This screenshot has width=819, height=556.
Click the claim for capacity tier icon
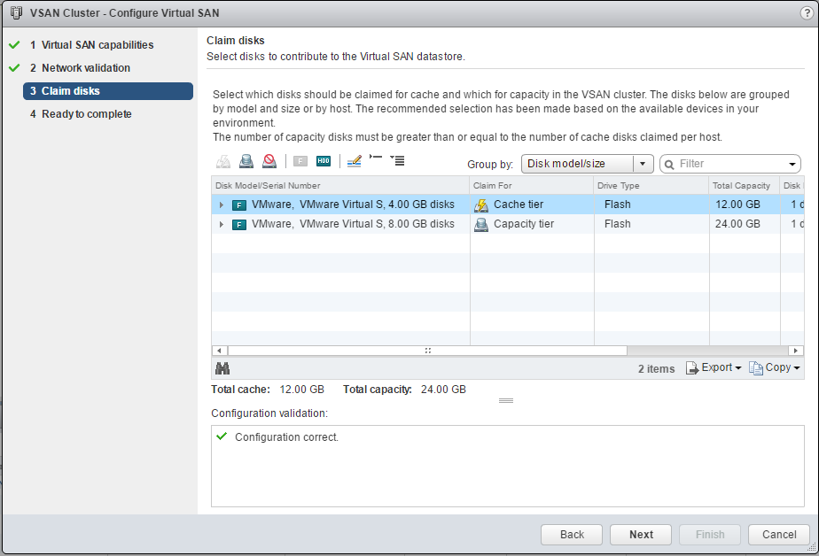[x=246, y=162]
